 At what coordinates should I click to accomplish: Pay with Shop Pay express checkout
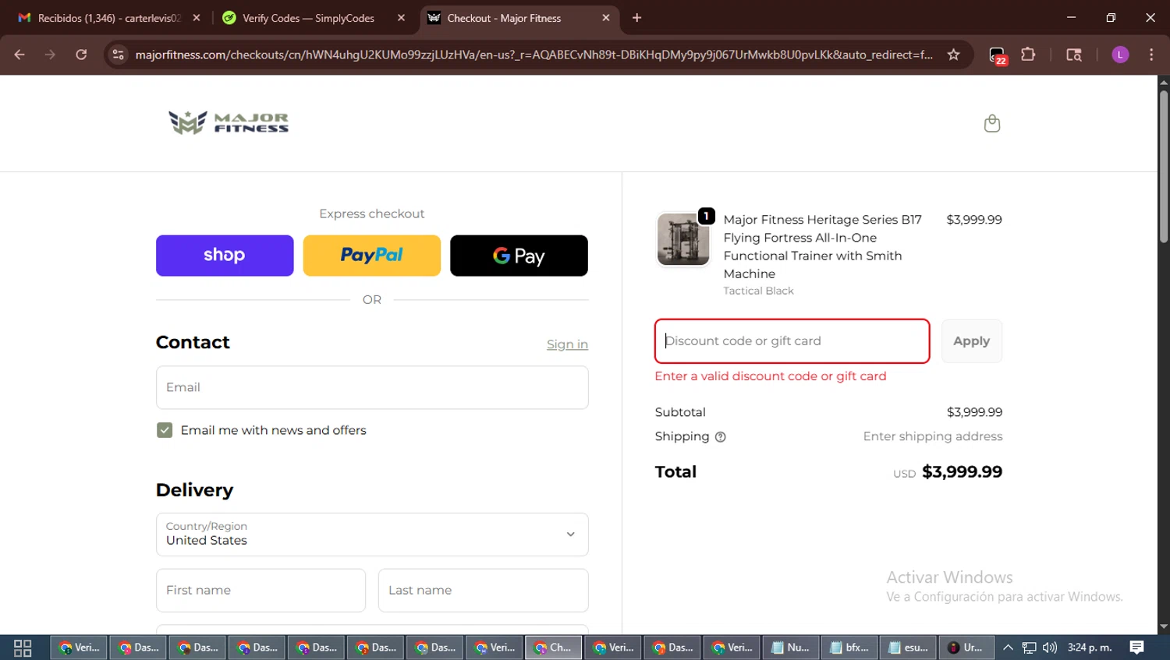click(225, 256)
